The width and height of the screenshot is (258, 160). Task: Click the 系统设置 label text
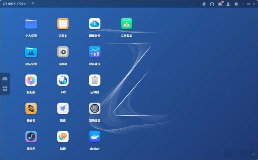click(x=95, y=120)
